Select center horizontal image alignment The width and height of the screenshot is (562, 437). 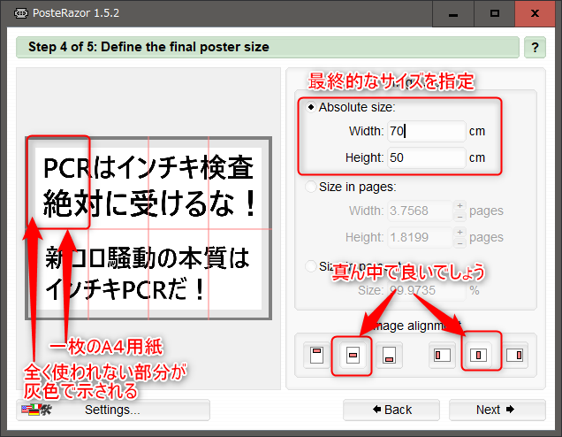click(x=479, y=355)
